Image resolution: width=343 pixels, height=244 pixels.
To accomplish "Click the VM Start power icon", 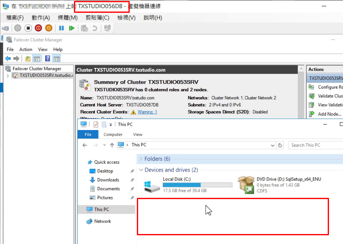I will coord(18,28).
